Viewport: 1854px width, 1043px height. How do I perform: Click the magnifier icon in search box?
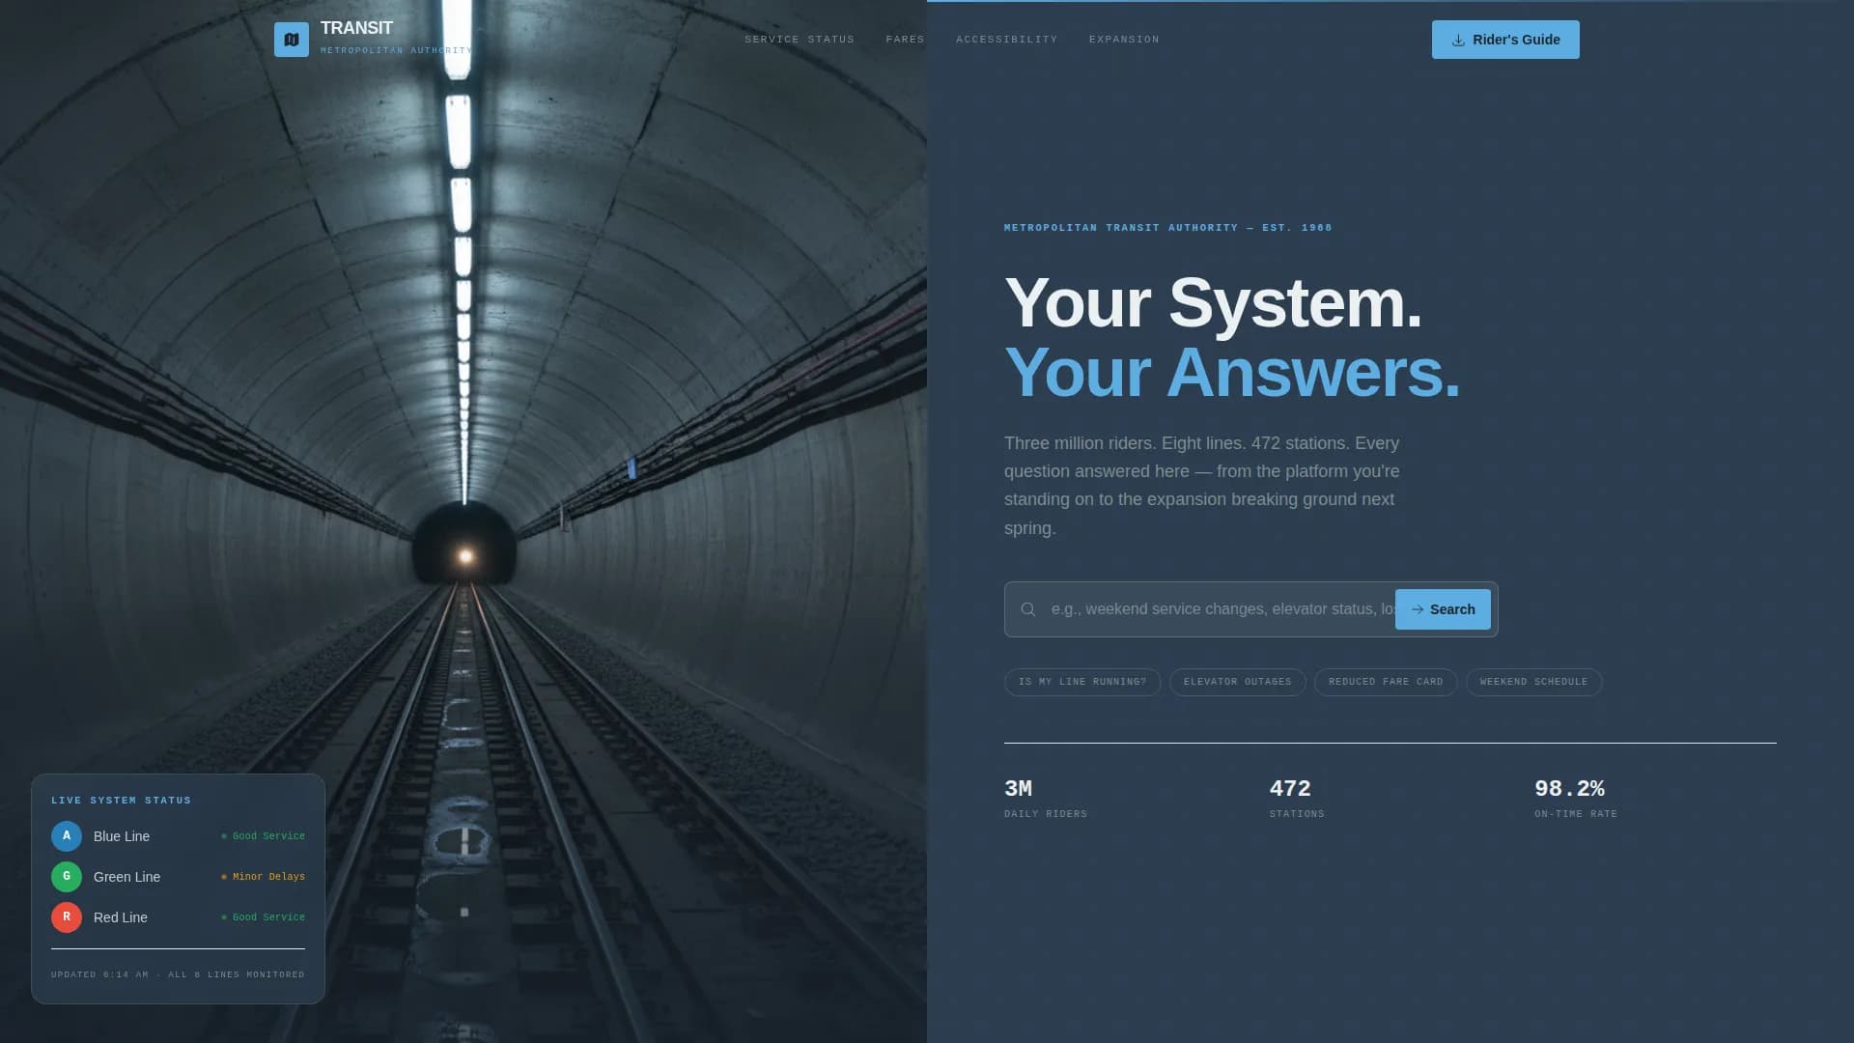[1028, 609]
